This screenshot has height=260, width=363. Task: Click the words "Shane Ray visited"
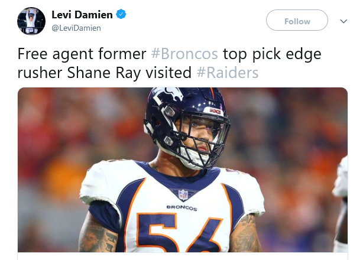tap(129, 73)
